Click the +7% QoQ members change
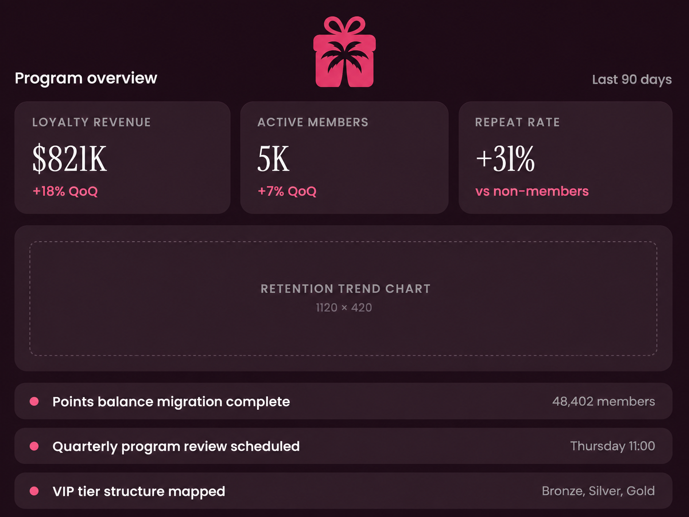 coord(287,191)
